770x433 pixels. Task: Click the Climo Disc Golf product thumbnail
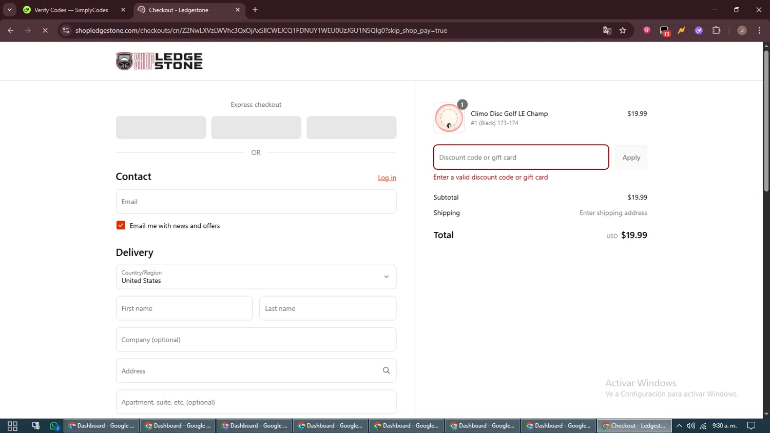coord(449,118)
